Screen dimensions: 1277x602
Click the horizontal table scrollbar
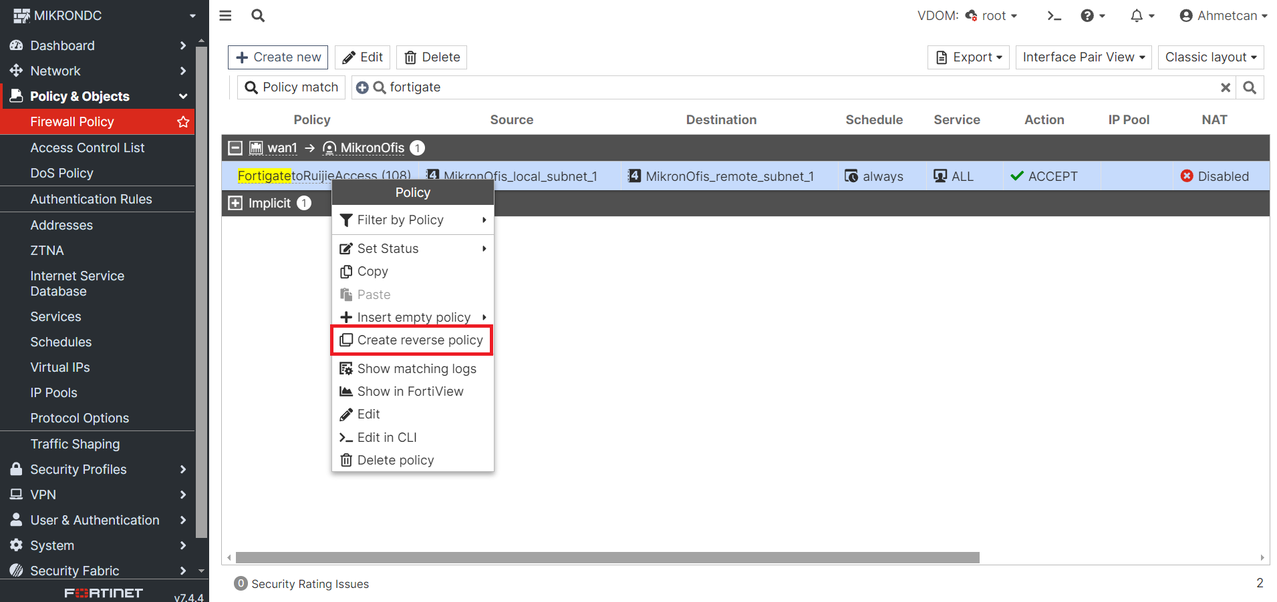click(607, 557)
